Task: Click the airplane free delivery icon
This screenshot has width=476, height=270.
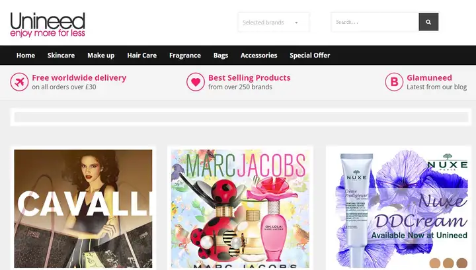Action: [x=19, y=82]
